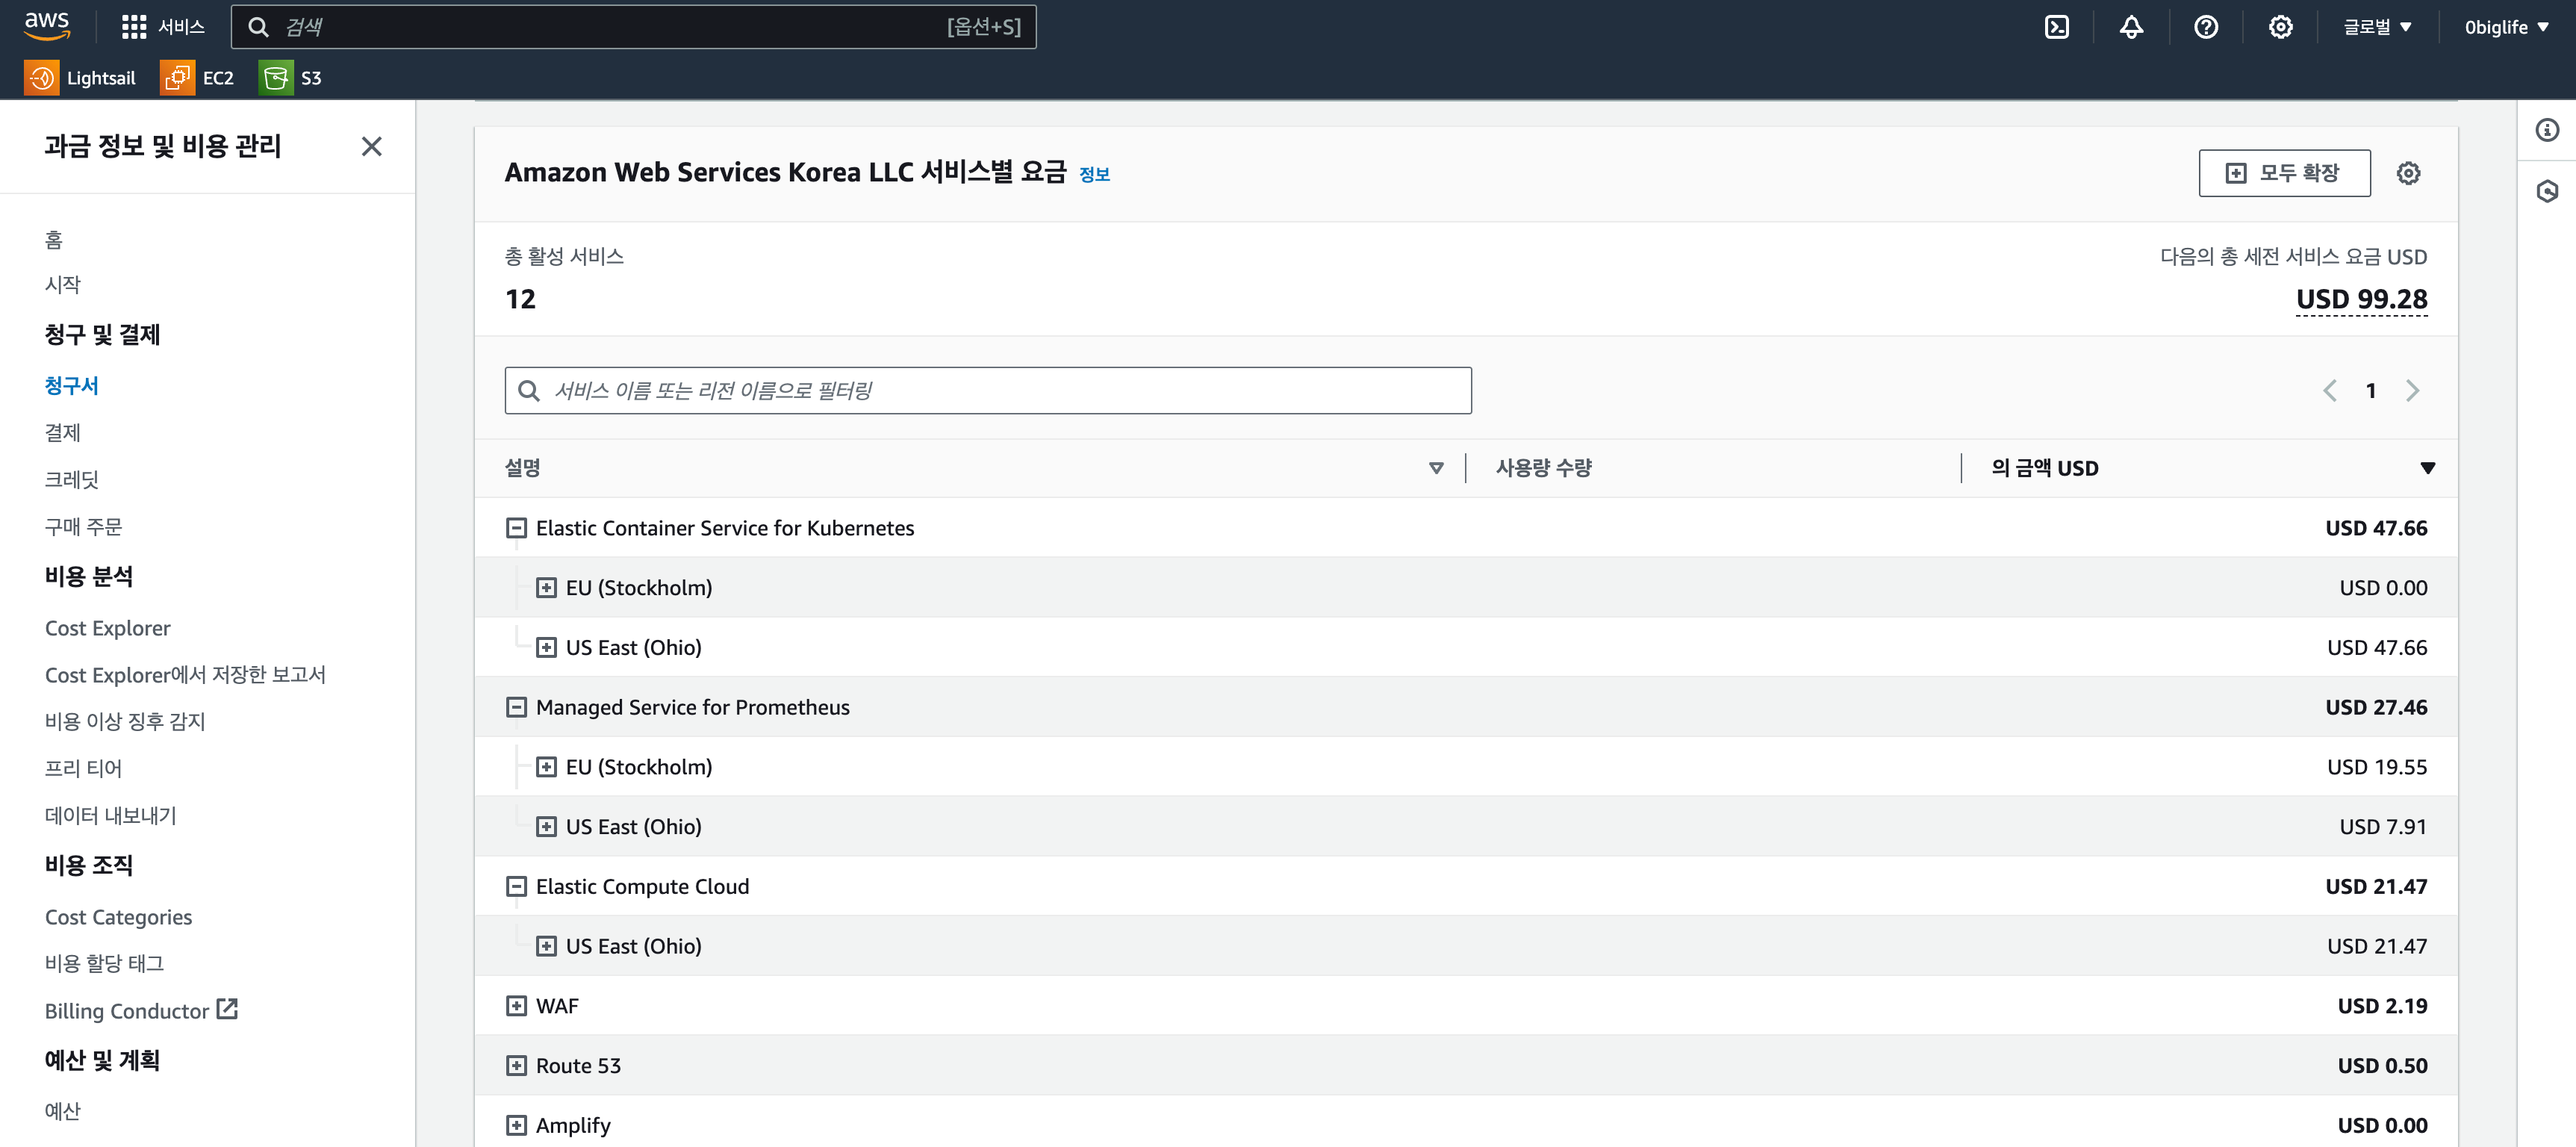Viewport: 2576px width, 1147px height.
Task: Click the 사용량 수량 column header
Action: 1543,468
